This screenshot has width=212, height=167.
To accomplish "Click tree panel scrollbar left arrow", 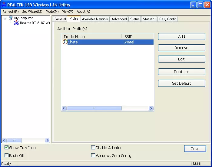I will tap(4, 140).
